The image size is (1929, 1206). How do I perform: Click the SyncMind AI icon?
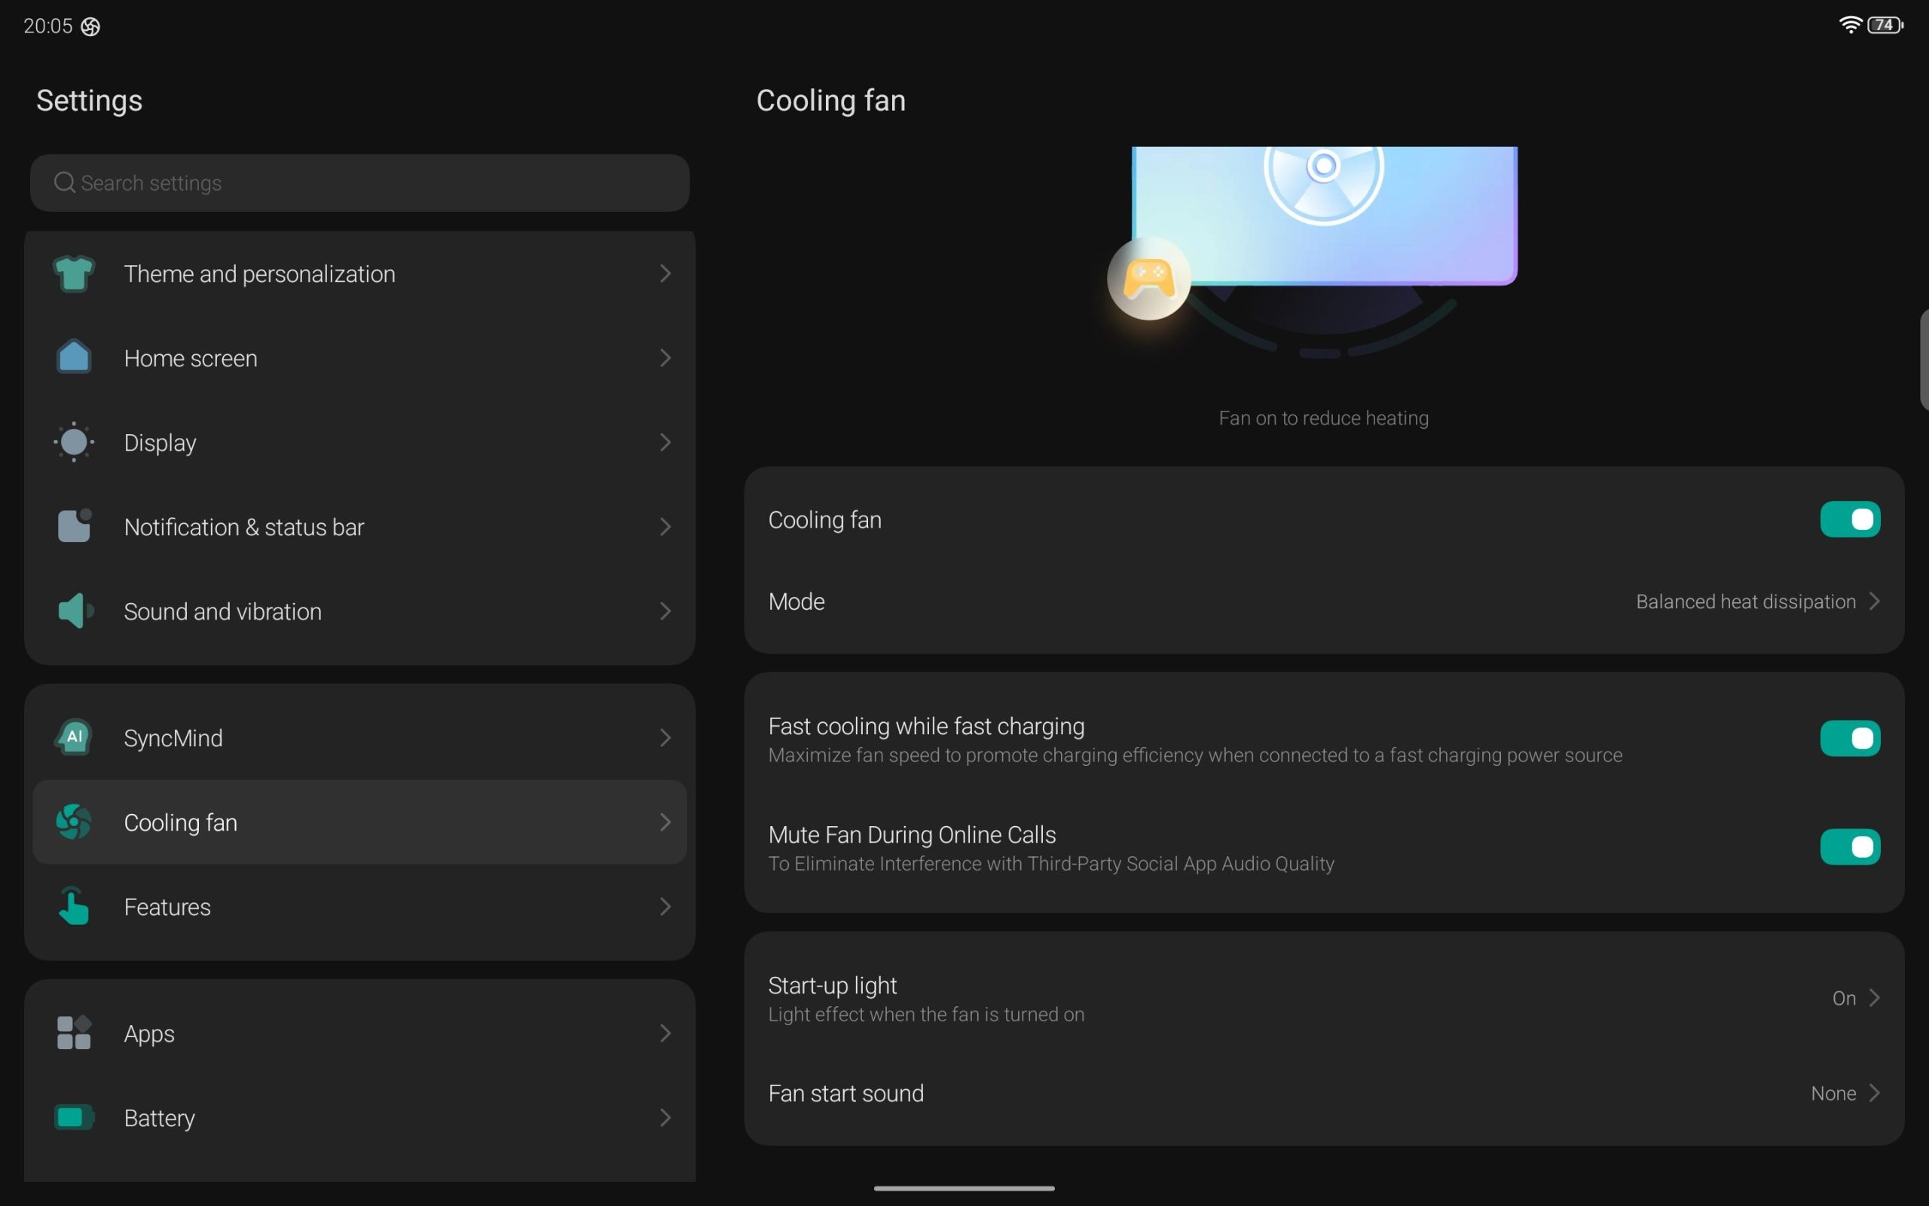tap(73, 737)
